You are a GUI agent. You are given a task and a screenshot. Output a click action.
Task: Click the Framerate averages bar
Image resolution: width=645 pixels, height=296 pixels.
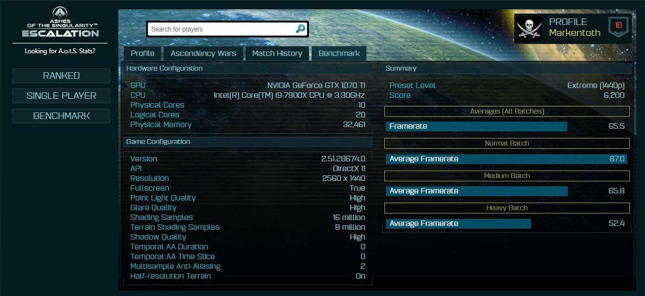click(476, 127)
